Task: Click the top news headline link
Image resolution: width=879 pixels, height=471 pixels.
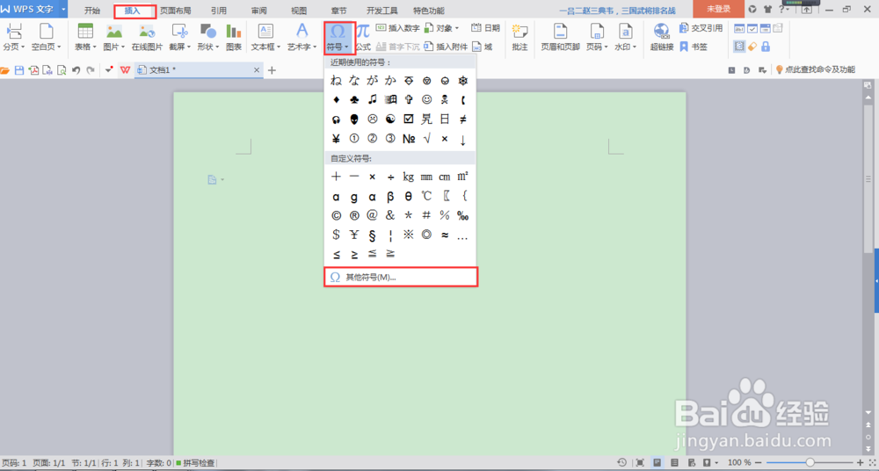Action: pos(618,10)
